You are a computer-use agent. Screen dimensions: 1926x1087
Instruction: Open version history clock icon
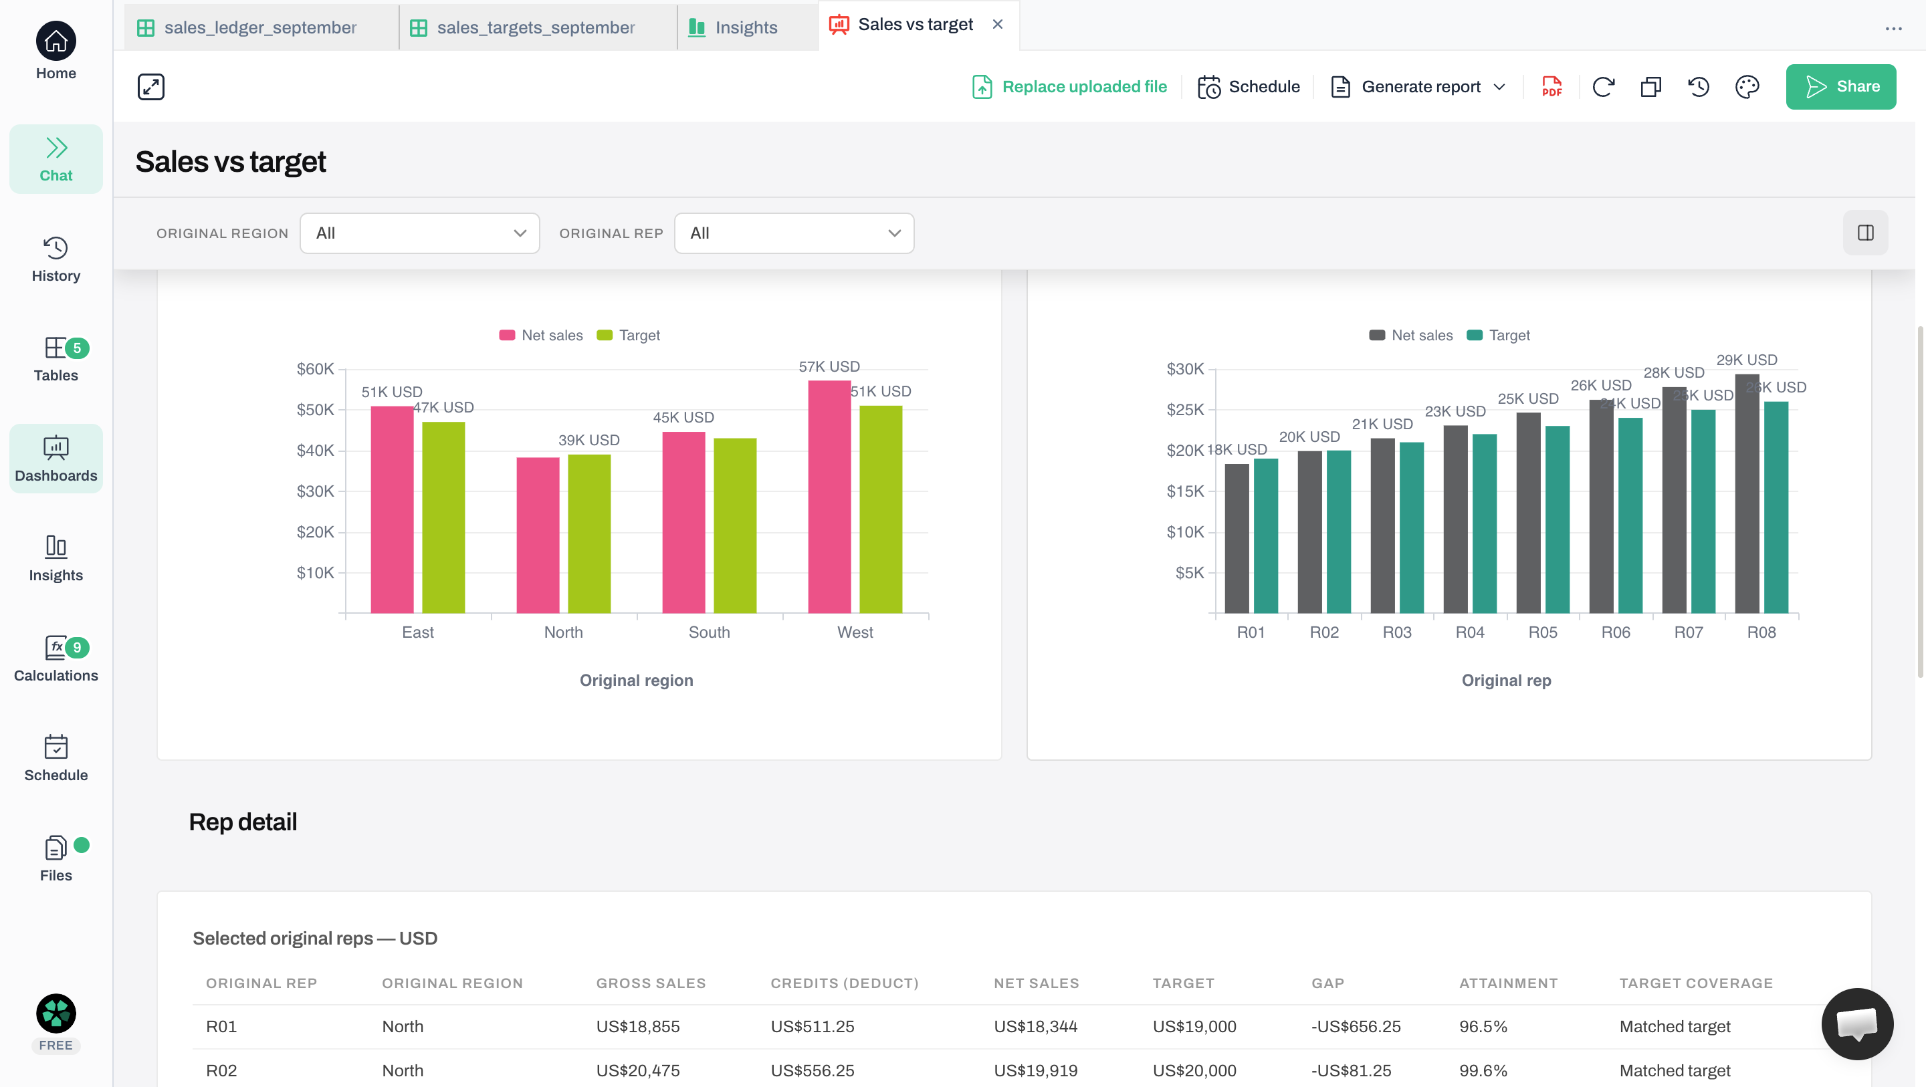[x=1699, y=87]
